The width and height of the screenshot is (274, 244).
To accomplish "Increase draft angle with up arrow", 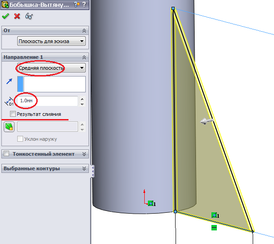I will point(82,124).
